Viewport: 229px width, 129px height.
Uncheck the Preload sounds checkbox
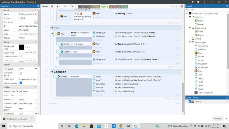tap(21, 83)
